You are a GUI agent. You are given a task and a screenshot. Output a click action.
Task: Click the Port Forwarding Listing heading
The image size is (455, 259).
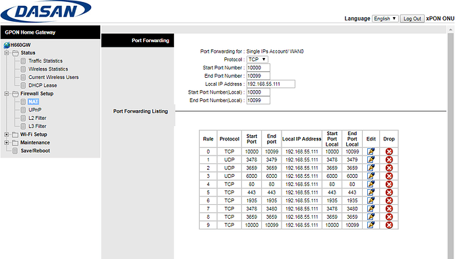(x=140, y=111)
